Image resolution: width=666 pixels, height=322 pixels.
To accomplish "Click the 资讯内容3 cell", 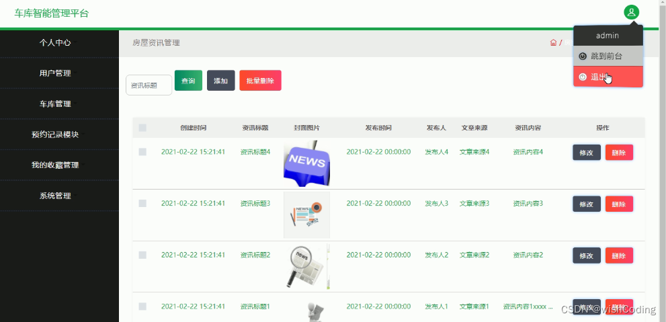I will pos(528,204).
